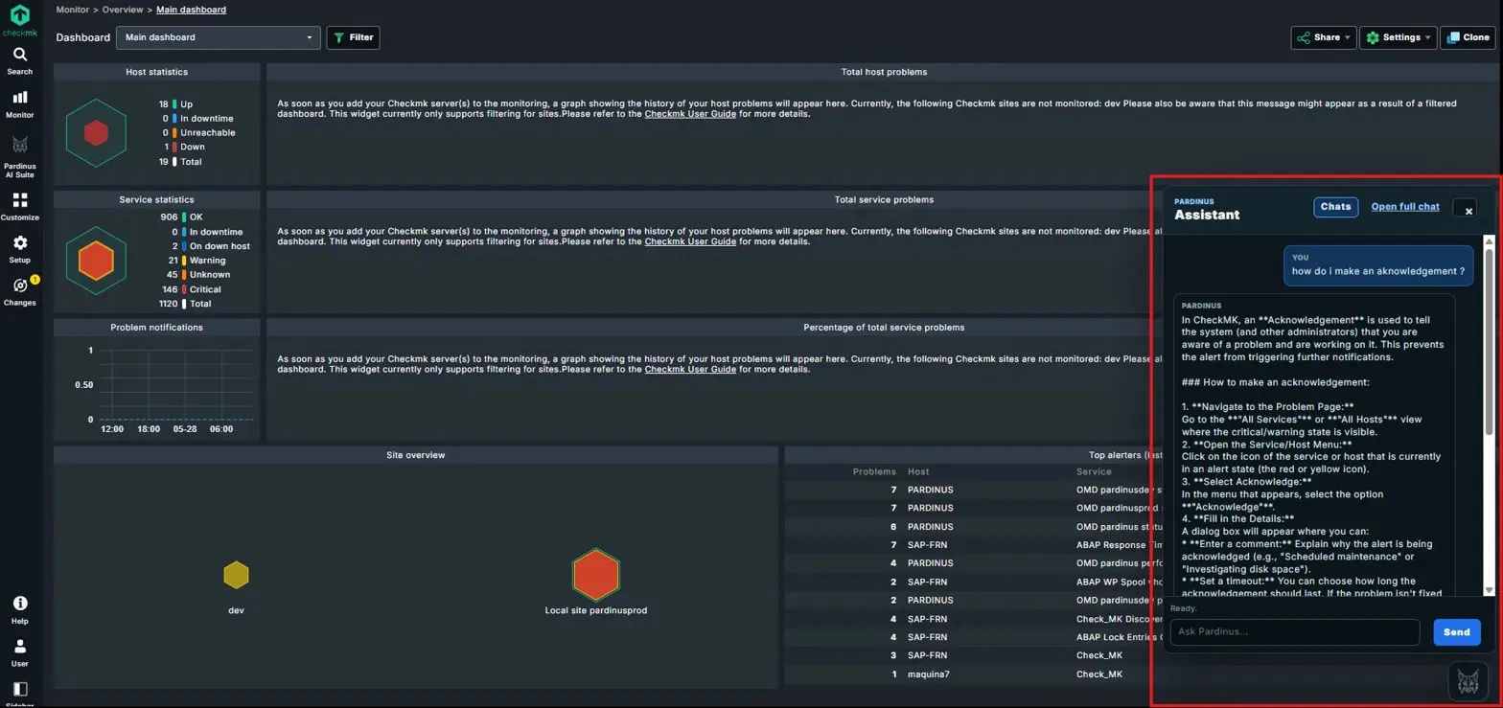Click the Problems column header
Screen dimensions: 1503x708
pos(874,471)
